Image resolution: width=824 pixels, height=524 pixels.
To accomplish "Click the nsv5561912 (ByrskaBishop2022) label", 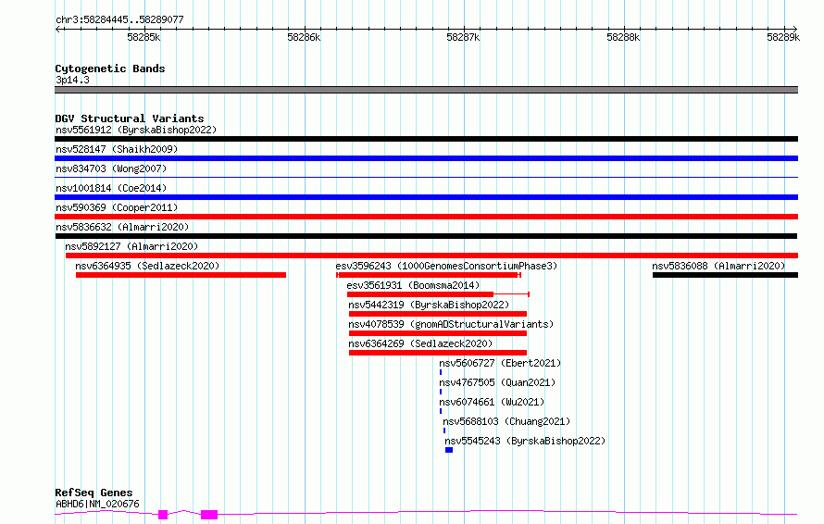I will (136, 130).
